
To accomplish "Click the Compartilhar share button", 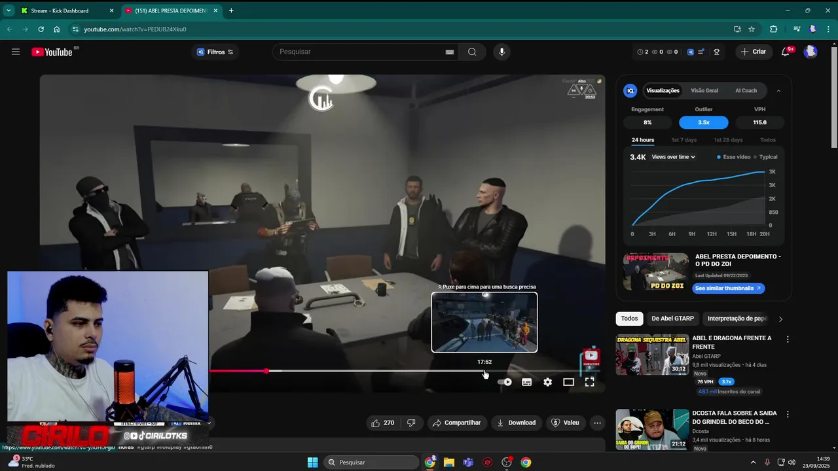I will coord(456,423).
